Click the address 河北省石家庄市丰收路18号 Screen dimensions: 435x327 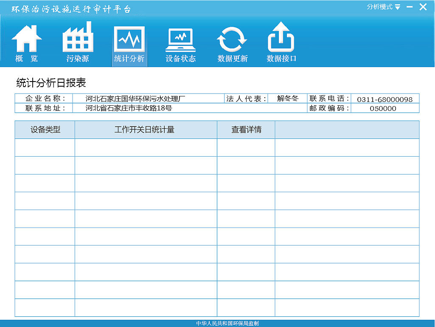click(129, 108)
